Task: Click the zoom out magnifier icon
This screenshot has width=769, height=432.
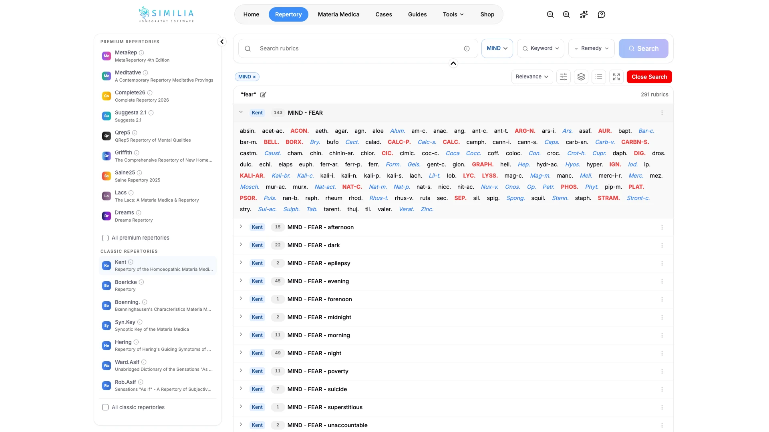Action: (550, 14)
